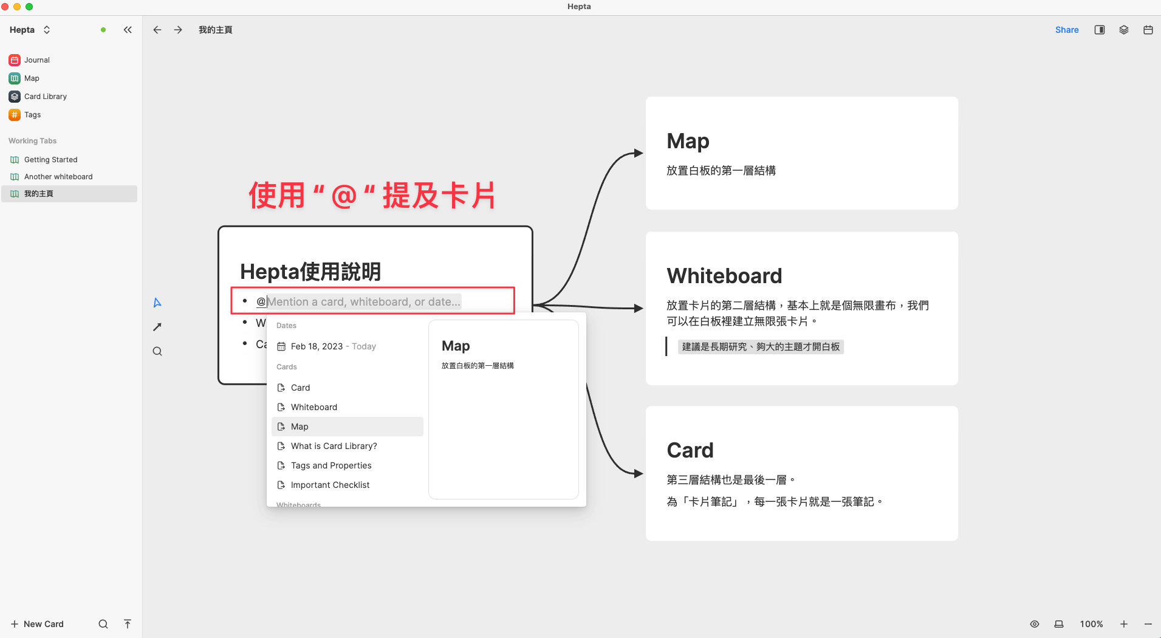Click the Share link

(x=1067, y=29)
